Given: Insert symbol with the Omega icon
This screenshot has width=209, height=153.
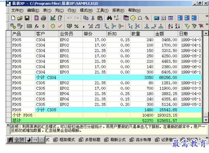Looking at the screenshot, I should (140, 18).
